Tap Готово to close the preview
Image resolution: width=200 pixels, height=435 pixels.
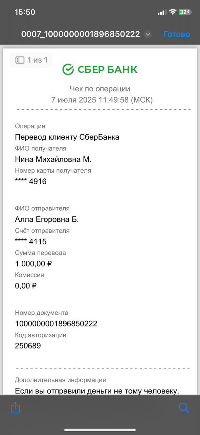tap(177, 34)
